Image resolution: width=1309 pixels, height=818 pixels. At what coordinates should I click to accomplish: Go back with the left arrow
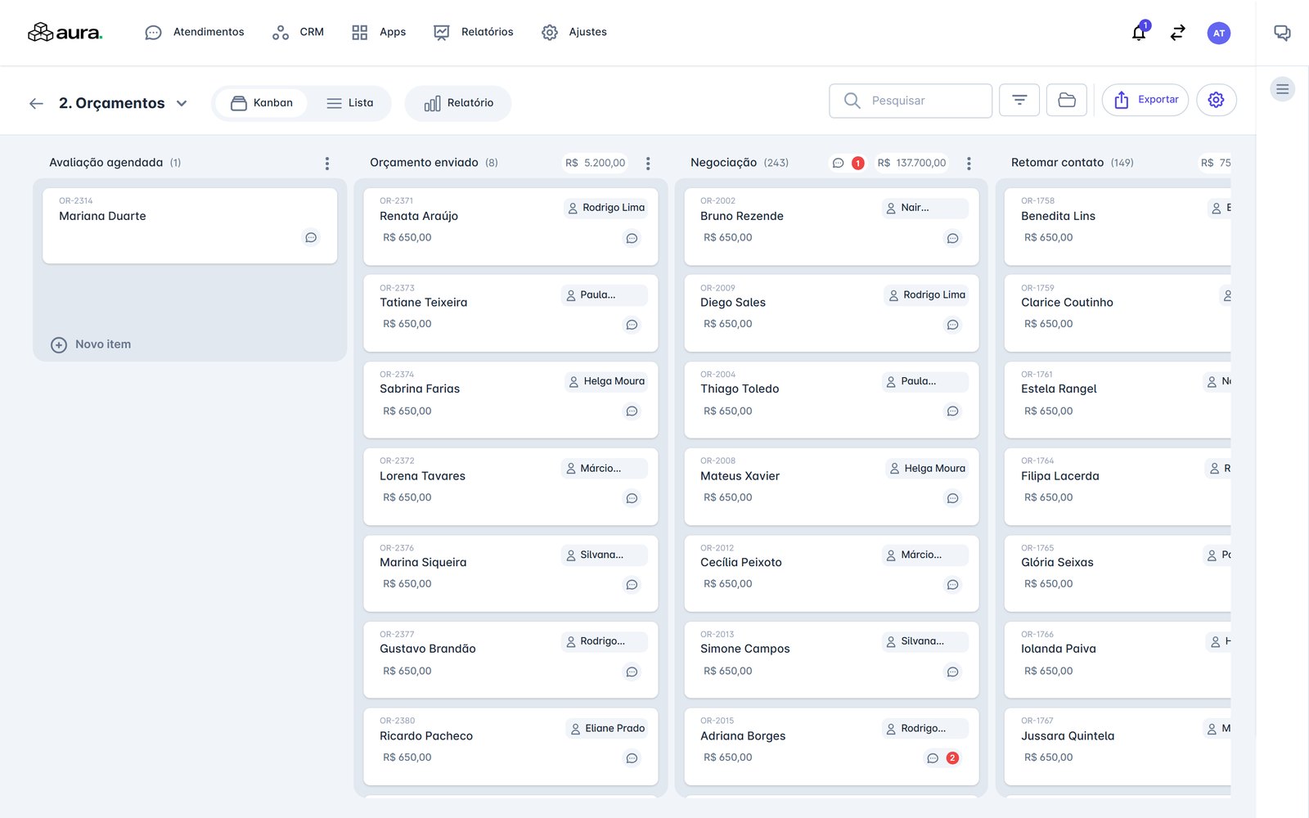click(36, 103)
